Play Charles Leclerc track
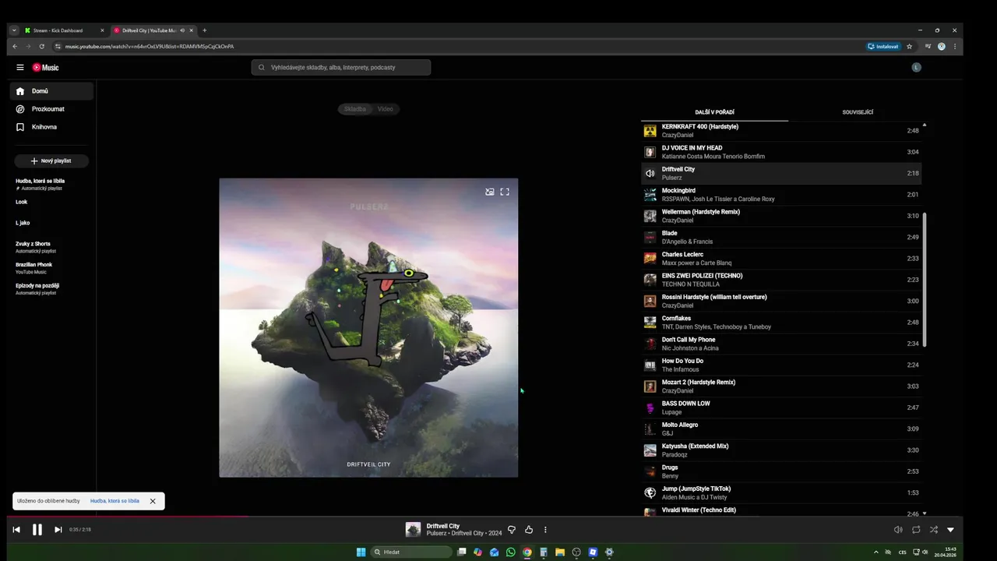The height and width of the screenshot is (561, 997). [781, 259]
